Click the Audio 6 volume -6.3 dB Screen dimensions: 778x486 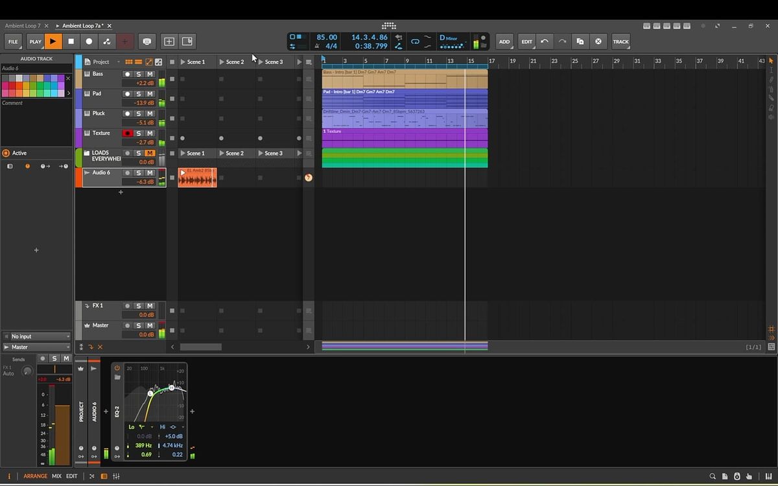(138, 182)
